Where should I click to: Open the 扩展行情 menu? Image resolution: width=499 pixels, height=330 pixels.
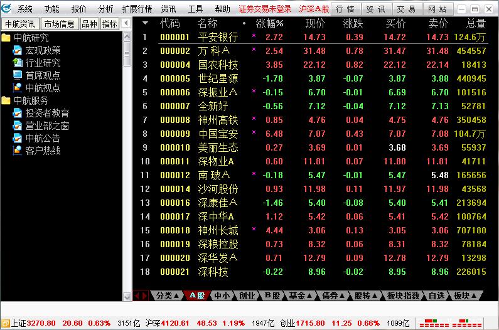137,9
